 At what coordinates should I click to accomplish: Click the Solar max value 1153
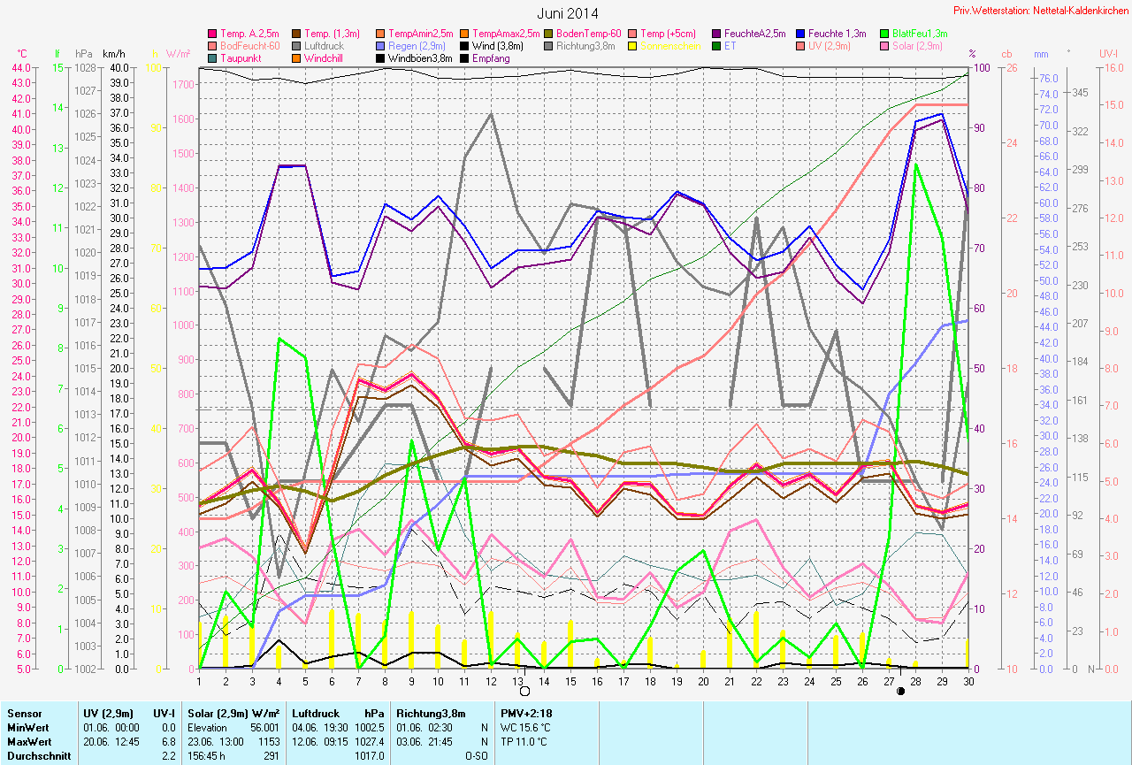coord(268,741)
